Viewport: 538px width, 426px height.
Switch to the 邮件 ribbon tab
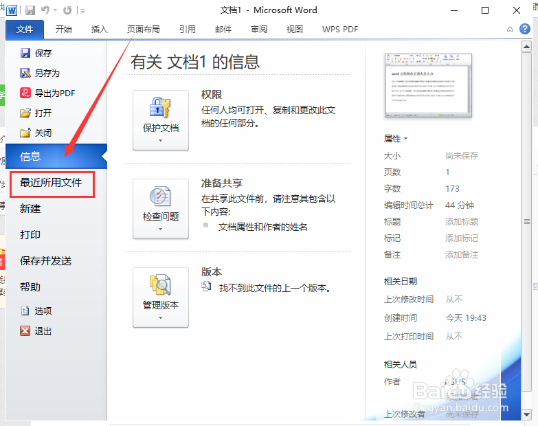(223, 30)
